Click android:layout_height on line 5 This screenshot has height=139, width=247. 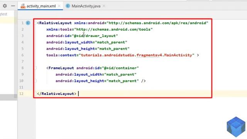click(71, 49)
